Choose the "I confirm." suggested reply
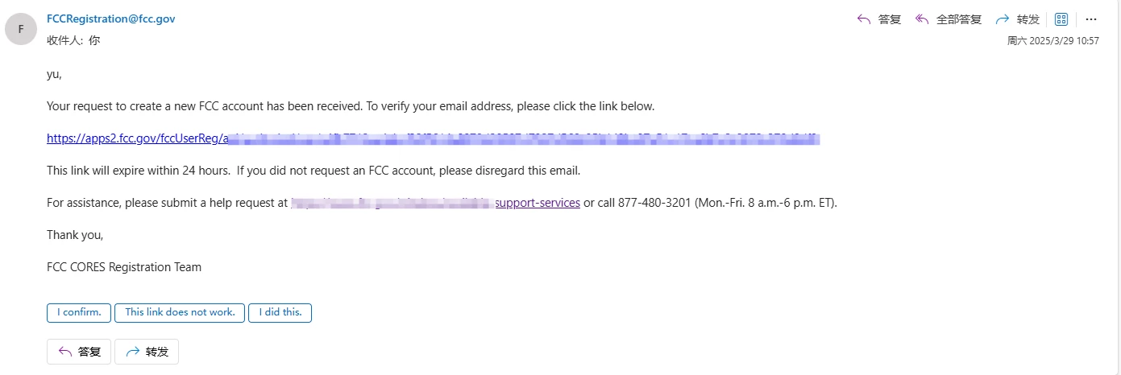This screenshot has height=375, width=1121. tap(79, 312)
